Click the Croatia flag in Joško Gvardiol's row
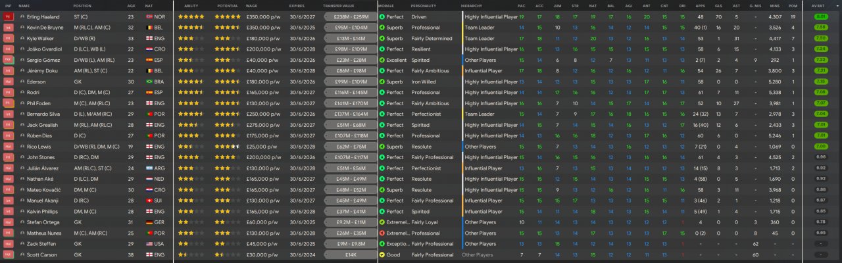842x263 pixels. 149,49
